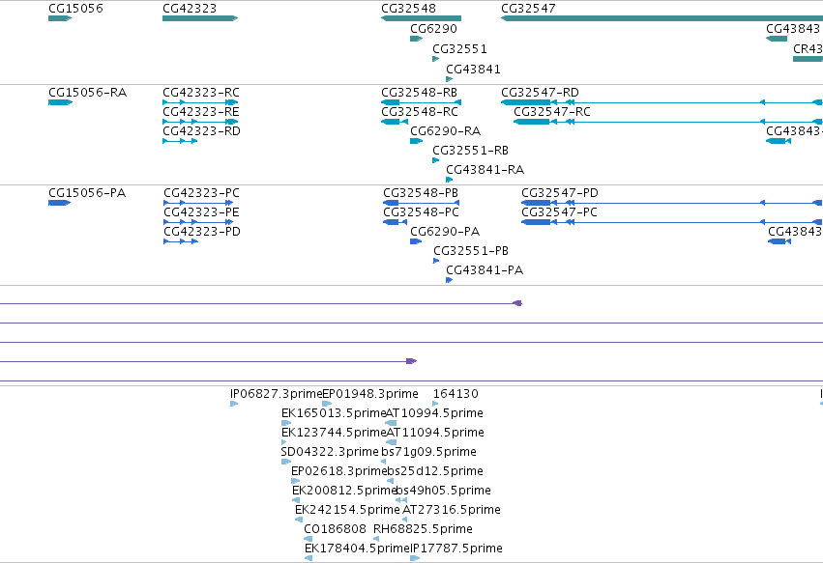
Task: Click the CG6290 gene label
Action: click(x=433, y=29)
